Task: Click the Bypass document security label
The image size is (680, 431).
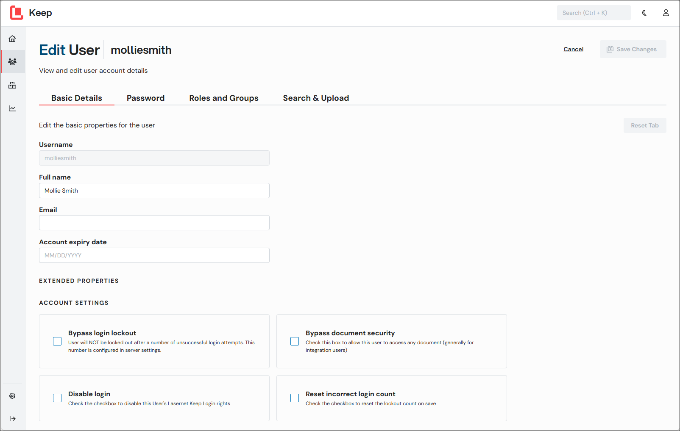Action: pyautogui.click(x=350, y=333)
